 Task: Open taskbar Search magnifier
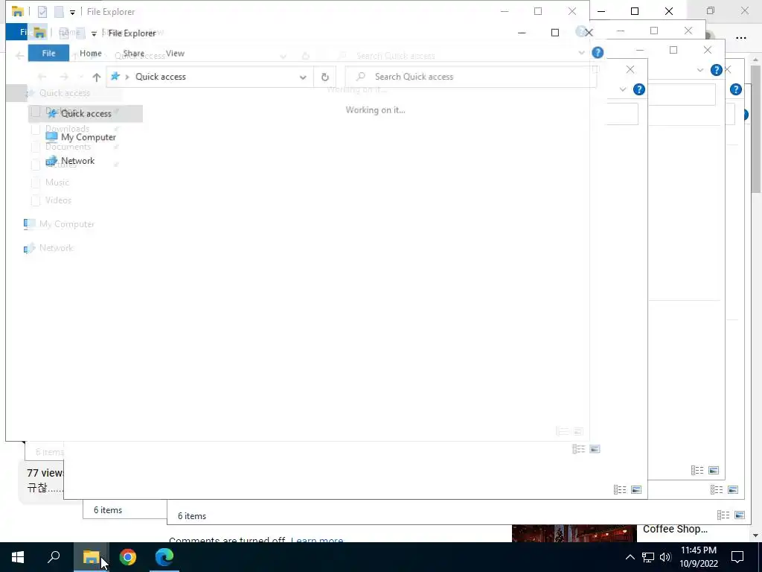click(54, 557)
